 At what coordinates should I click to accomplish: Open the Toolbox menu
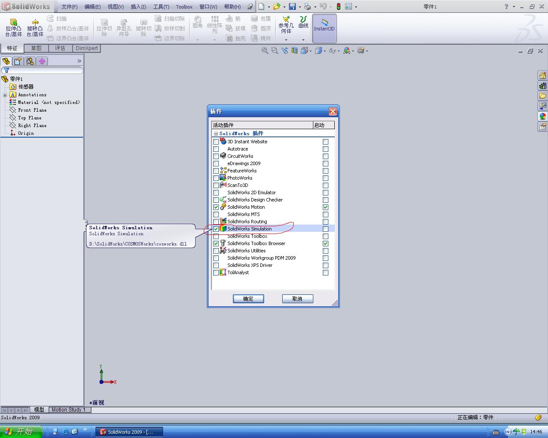184,7
